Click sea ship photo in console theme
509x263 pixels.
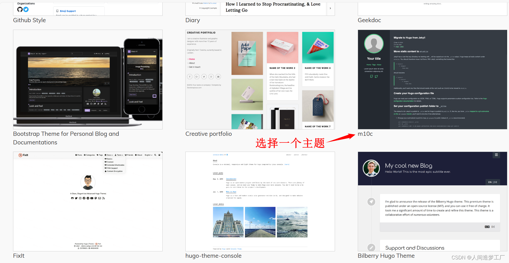point(292,222)
